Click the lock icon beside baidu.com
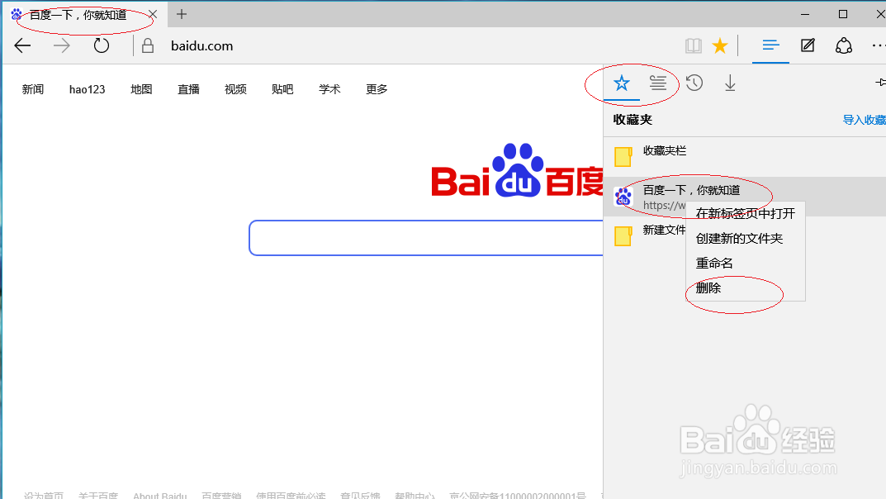The height and width of the screenshot is (499, 886). click(148, 45)
